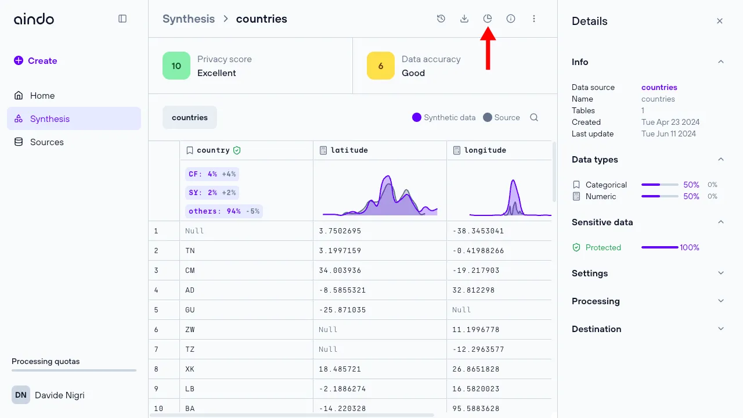The image size is (743, 418).
Task: Toggle the Synthetic data legend
Action: click(x=444, y=117)
